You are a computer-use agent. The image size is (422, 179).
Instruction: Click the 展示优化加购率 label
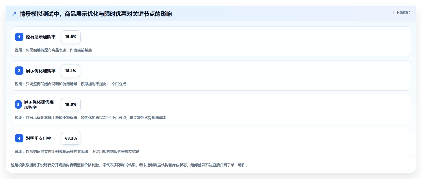41,71
